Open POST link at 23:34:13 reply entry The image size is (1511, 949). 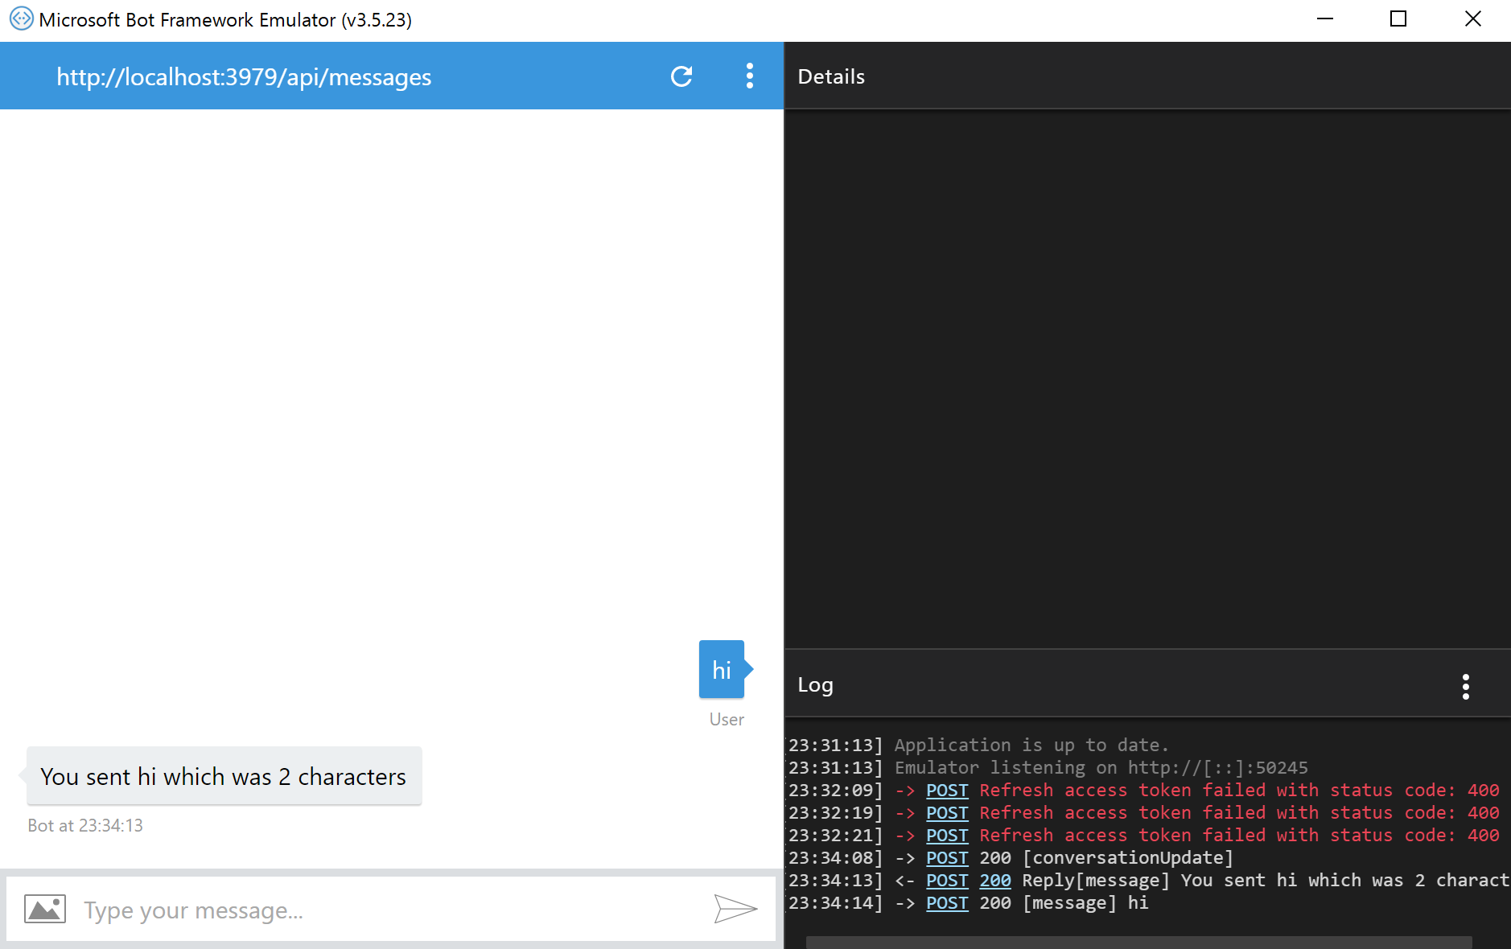click(947, 881)
